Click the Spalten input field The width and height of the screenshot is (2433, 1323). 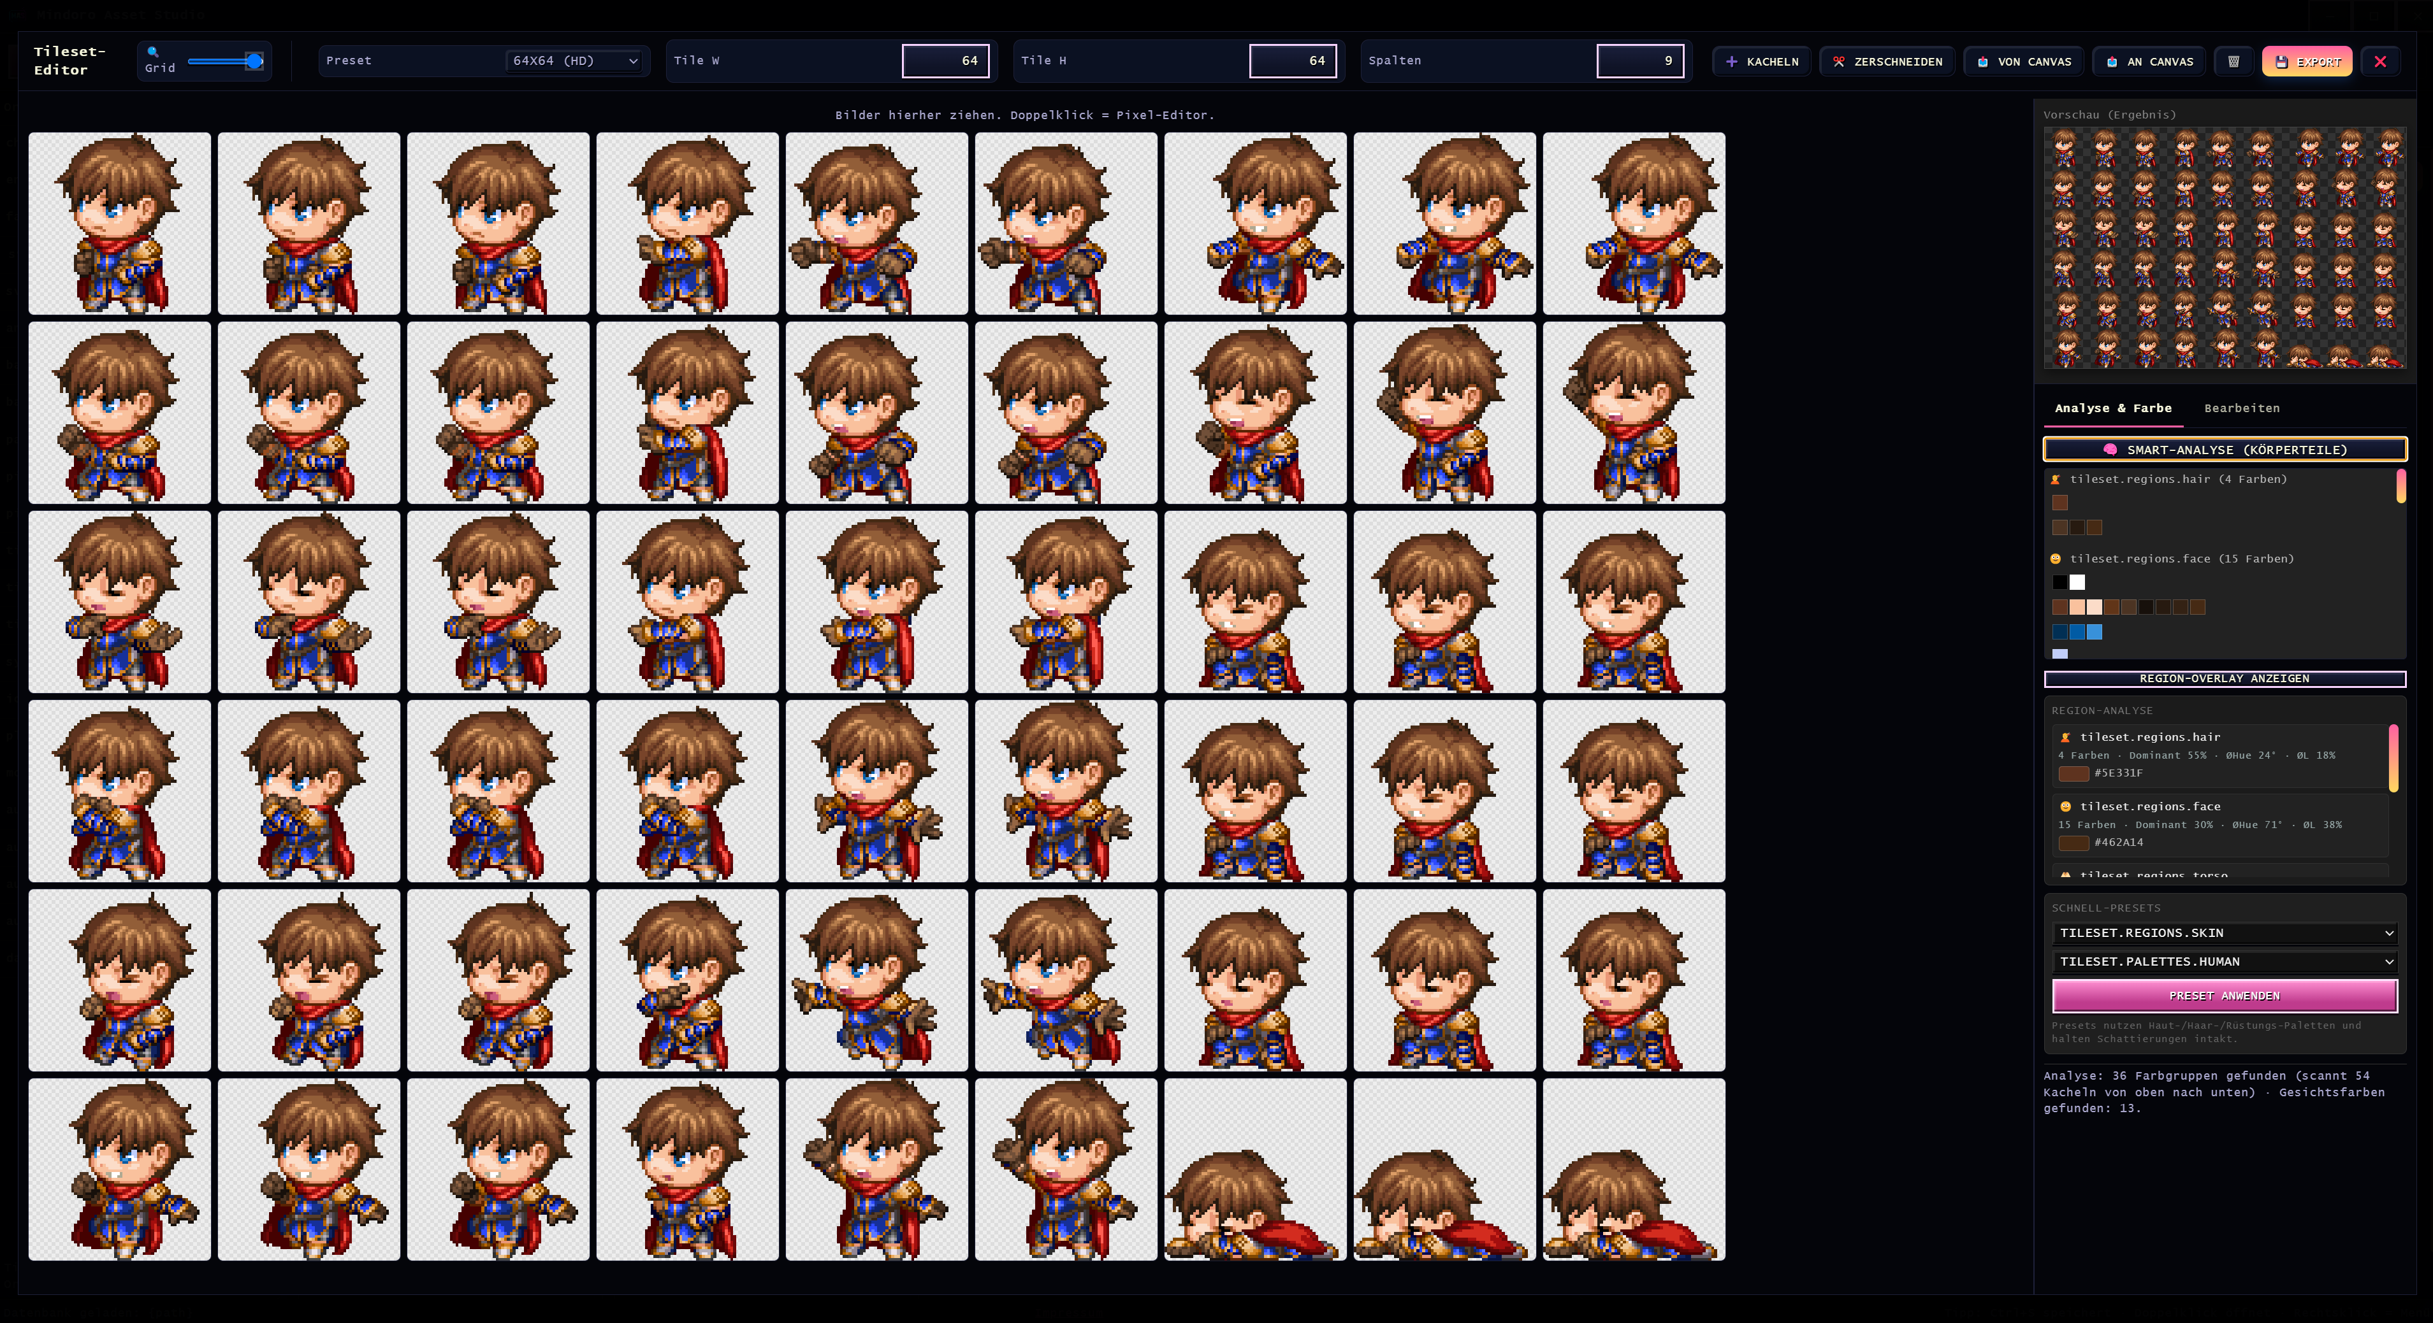pos(1639,61)
